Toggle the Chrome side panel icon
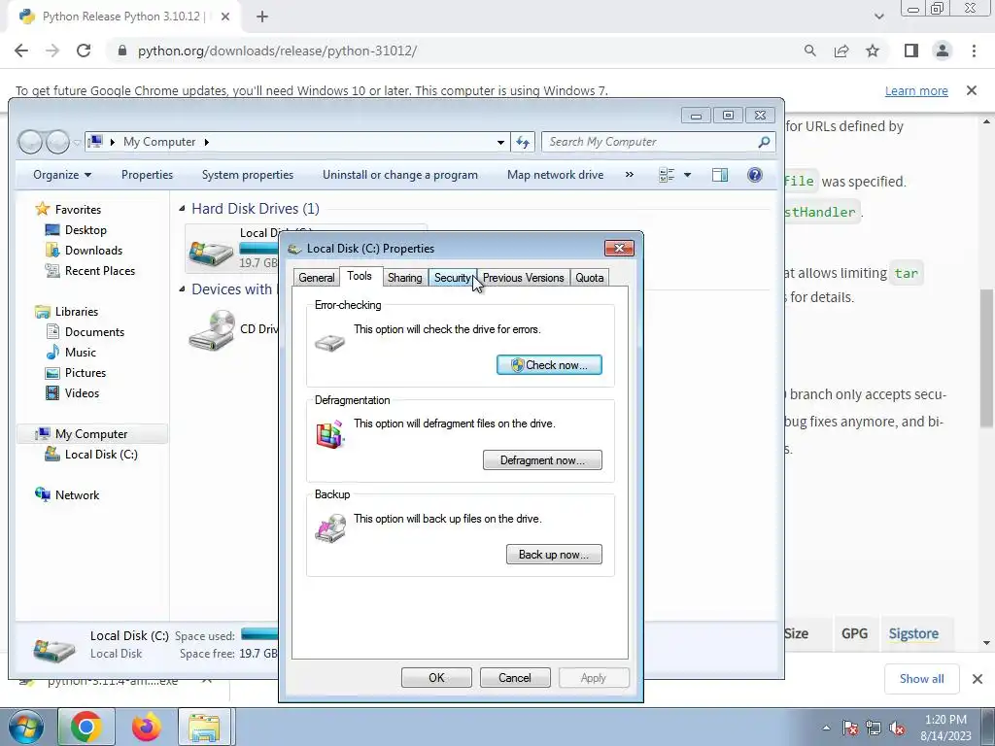Viewport: 995px width, 746px height. [911, 51]
